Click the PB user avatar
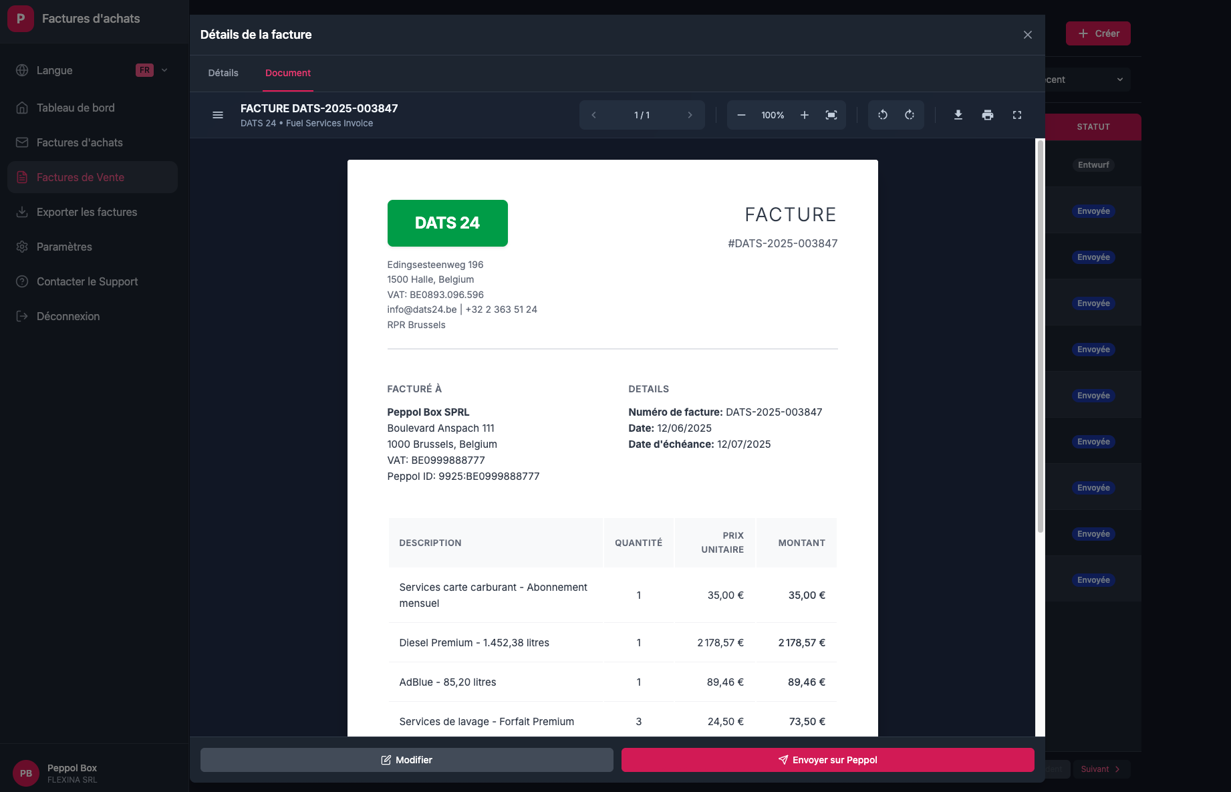 (26, 773)
